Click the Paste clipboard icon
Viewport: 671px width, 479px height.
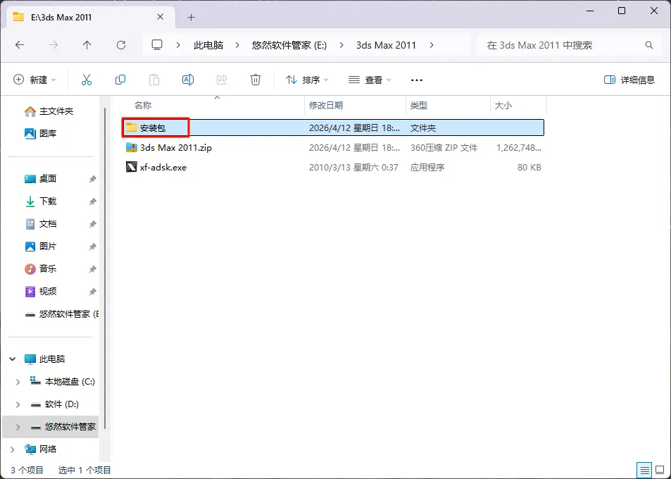tap(154, 80)
